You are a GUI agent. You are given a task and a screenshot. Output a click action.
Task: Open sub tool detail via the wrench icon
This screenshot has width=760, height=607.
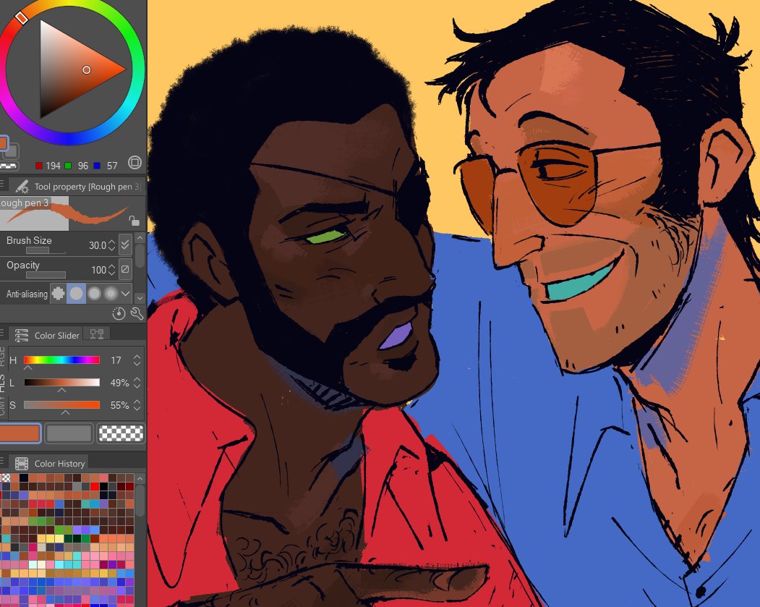136,313
